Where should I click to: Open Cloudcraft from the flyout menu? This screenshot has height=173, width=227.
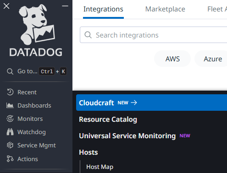(151, 103)
